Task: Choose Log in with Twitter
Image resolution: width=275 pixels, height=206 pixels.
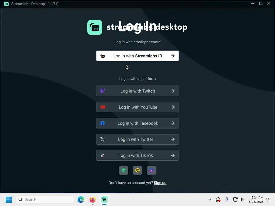Action: coord(137,139)
